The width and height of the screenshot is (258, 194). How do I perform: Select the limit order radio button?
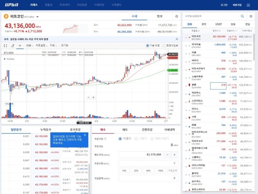coord(120,139)
